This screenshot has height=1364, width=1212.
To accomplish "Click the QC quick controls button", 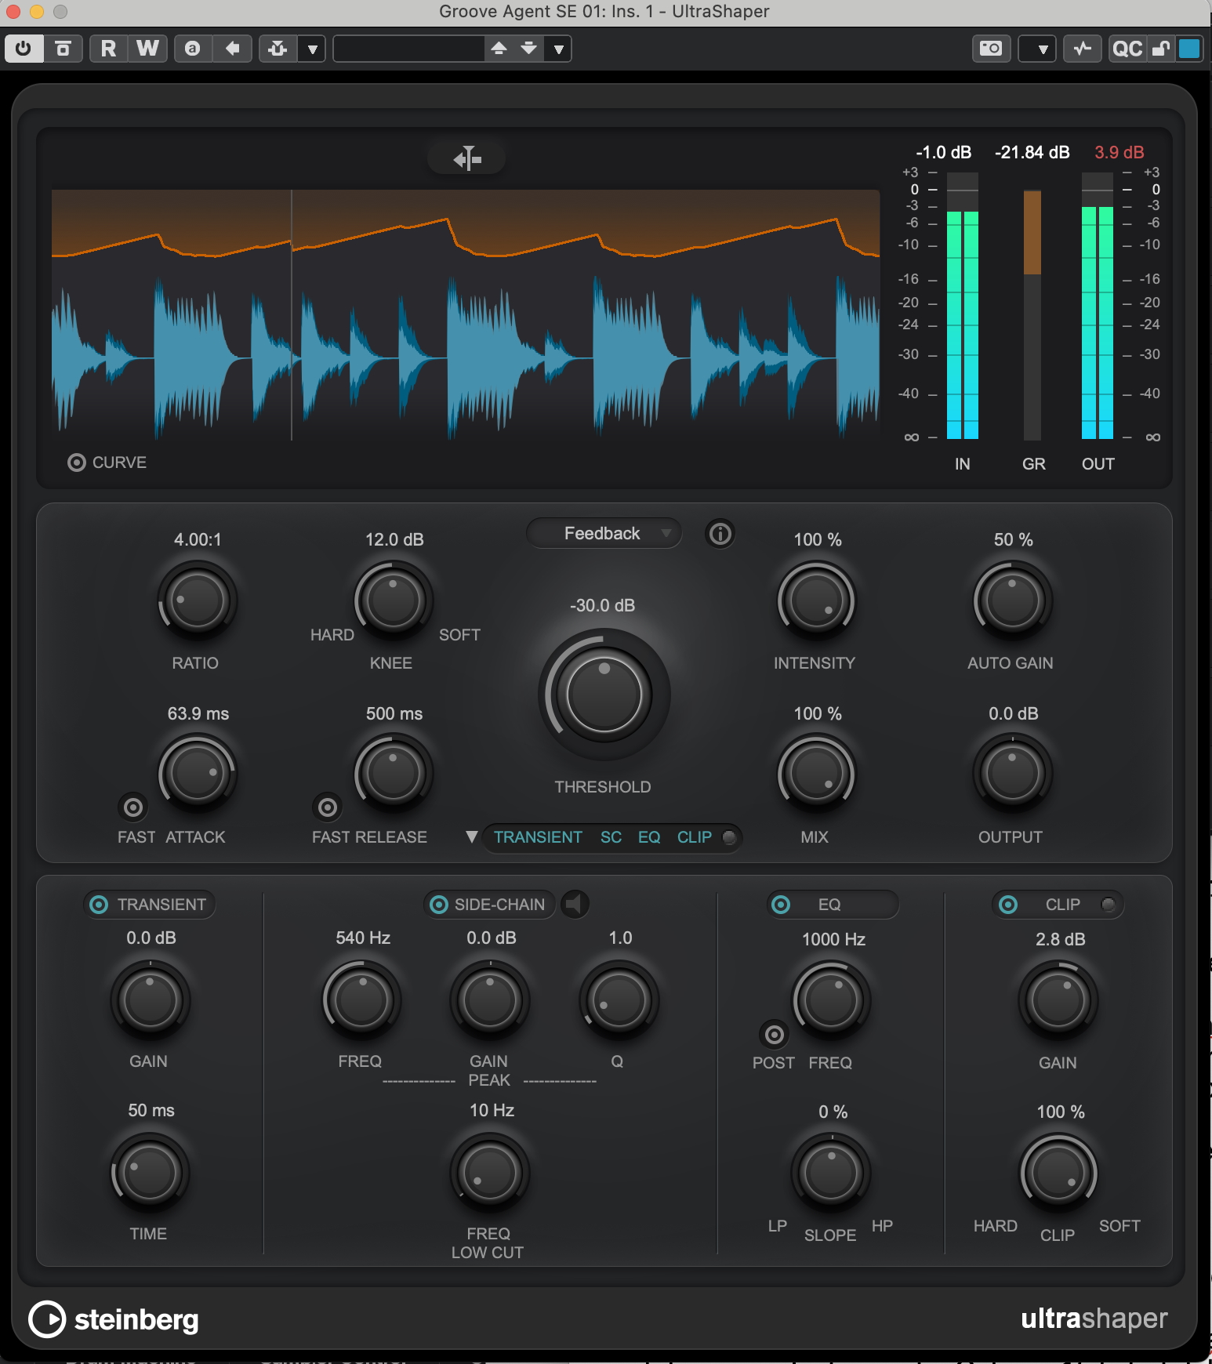I will 1127,49.
